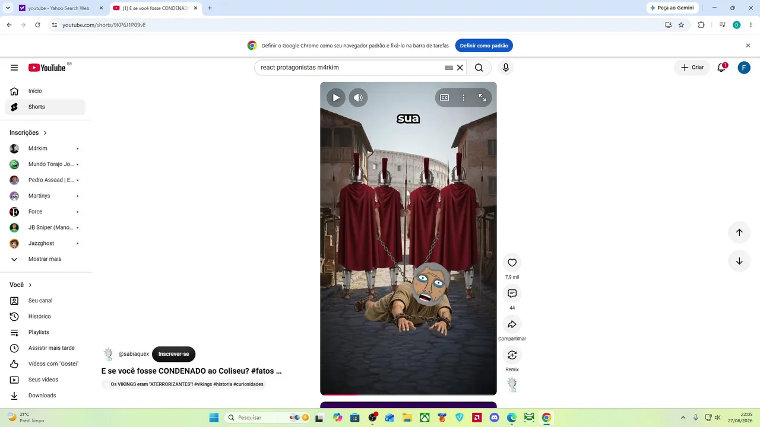Open the Pedro Assaad subscription channel
760x427 pixels.
click(45, 180)
